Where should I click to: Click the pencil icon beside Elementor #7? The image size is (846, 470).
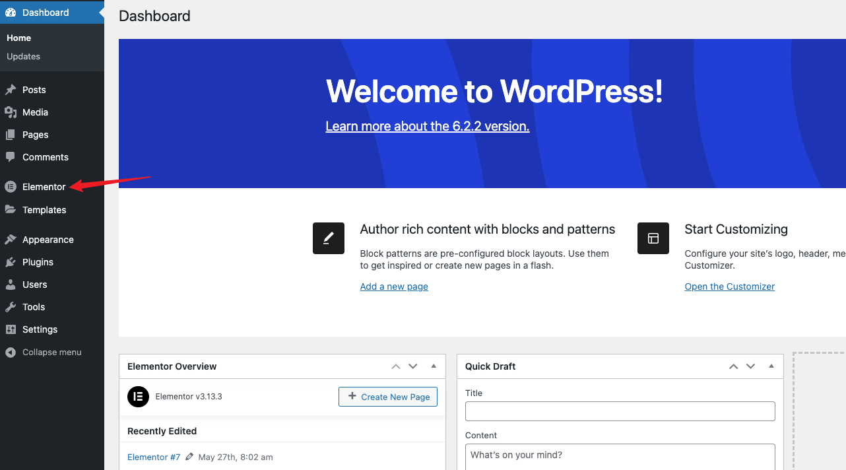pos(189,457)
